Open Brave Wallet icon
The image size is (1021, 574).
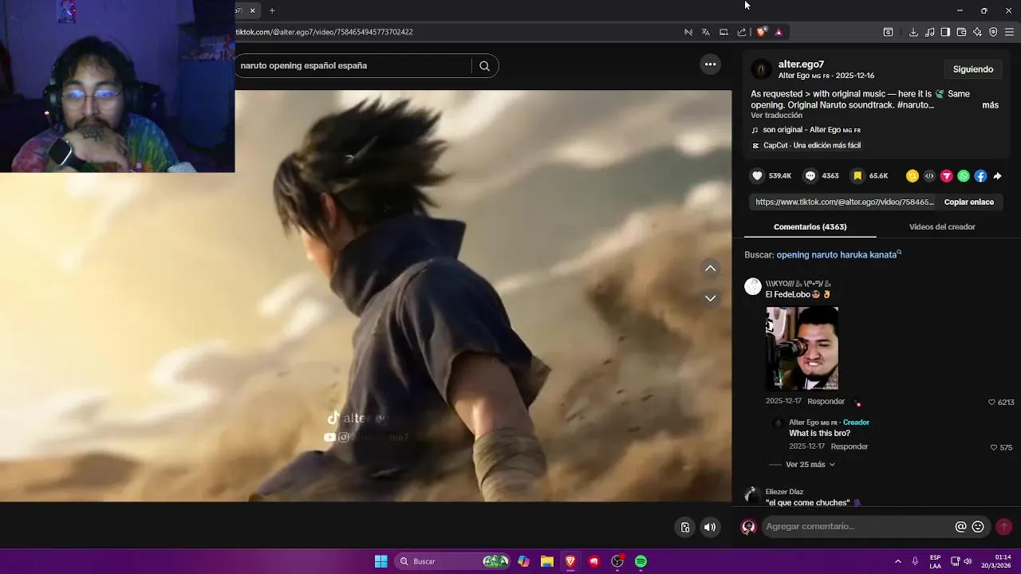coord(961,32)
